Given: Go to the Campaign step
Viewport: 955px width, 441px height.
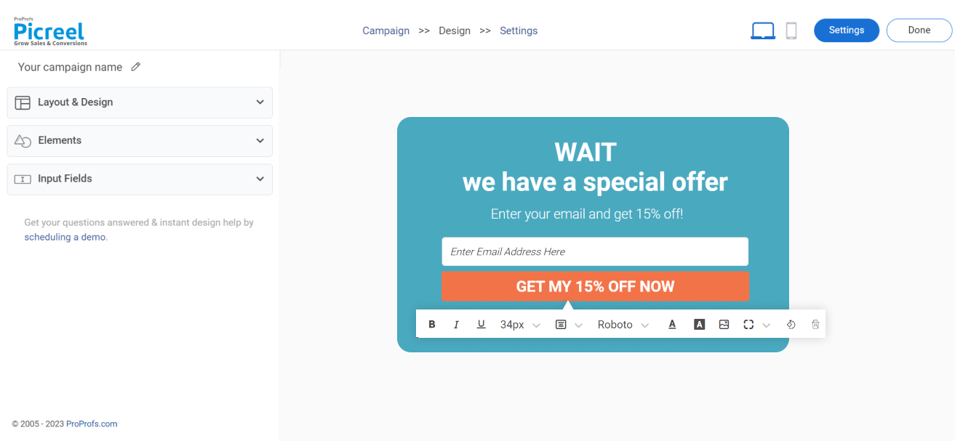Looking at the screenshot, I should click(x=385, y=31).
